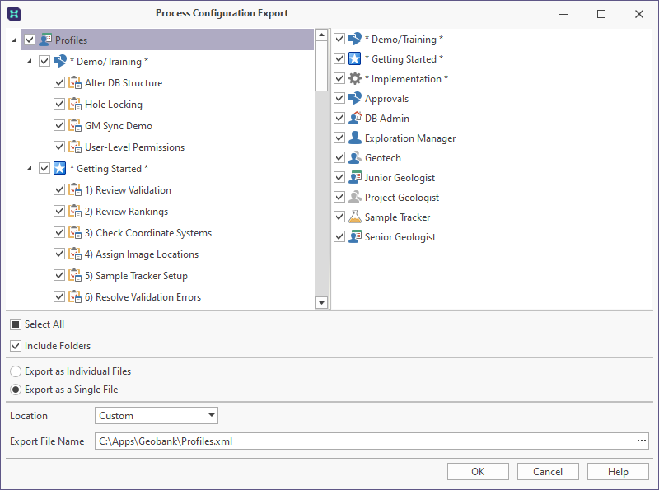Click the Demo/Training icon in the tree
Screen dimensions: 659x490
pyautogui.click(x=60, y=62)
